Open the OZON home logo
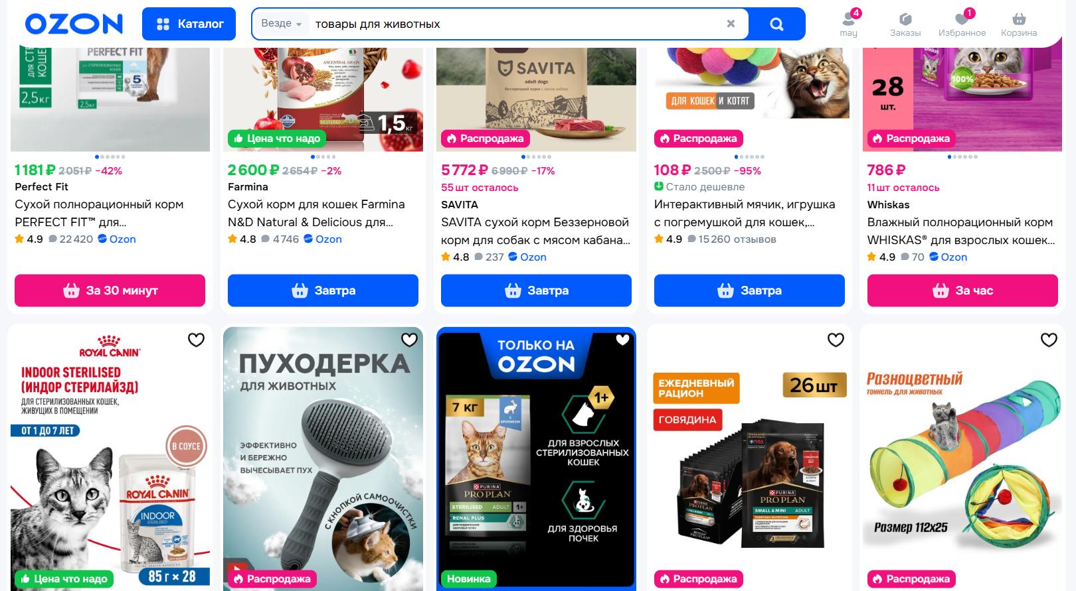The image size is (1076, 591). point(74,24)
